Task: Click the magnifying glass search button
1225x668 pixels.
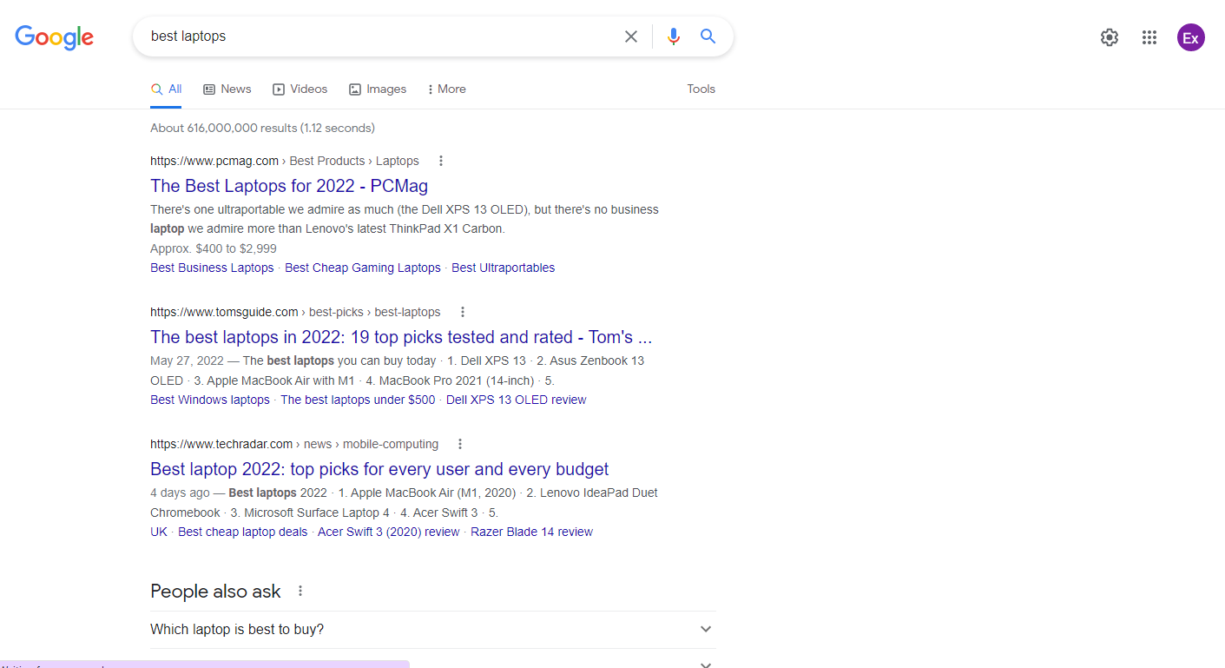Action: [x=708, y=36]
